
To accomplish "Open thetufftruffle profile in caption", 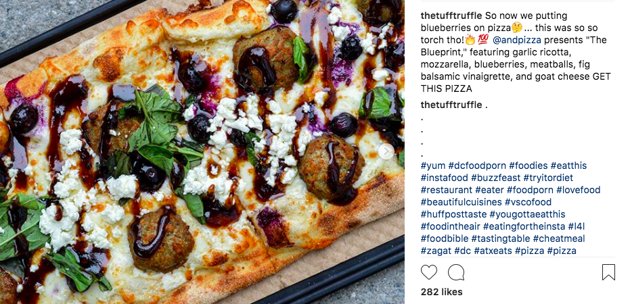I will pyautogui.click(x=451, y=16).
